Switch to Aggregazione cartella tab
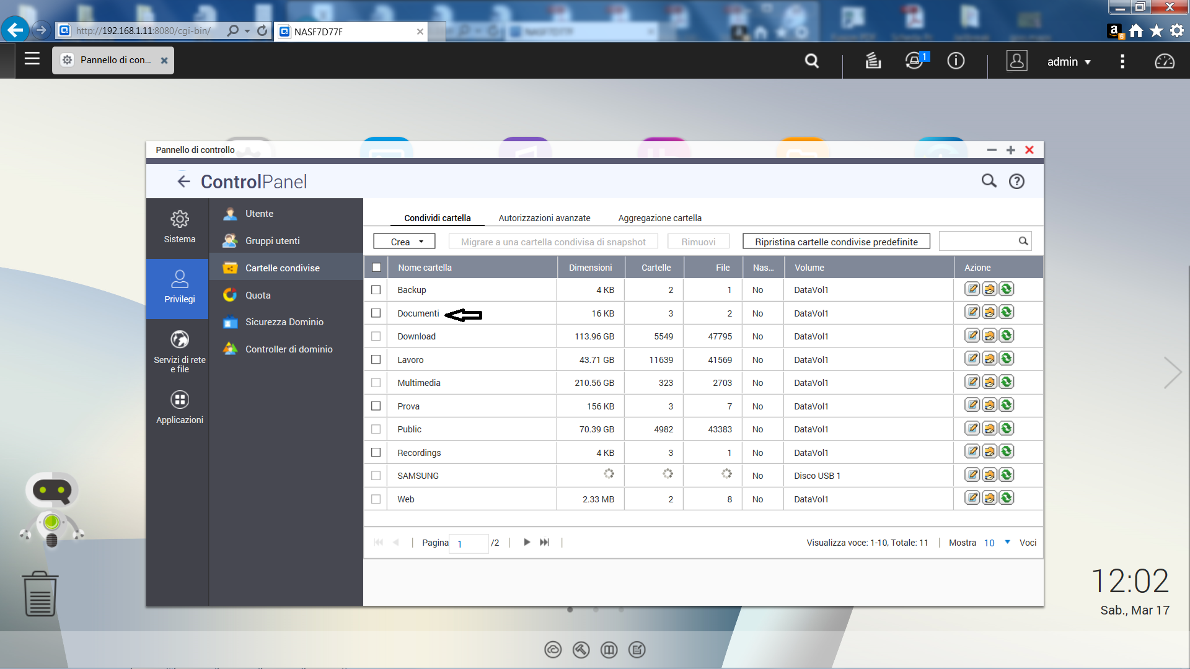 tap(659, 218)
